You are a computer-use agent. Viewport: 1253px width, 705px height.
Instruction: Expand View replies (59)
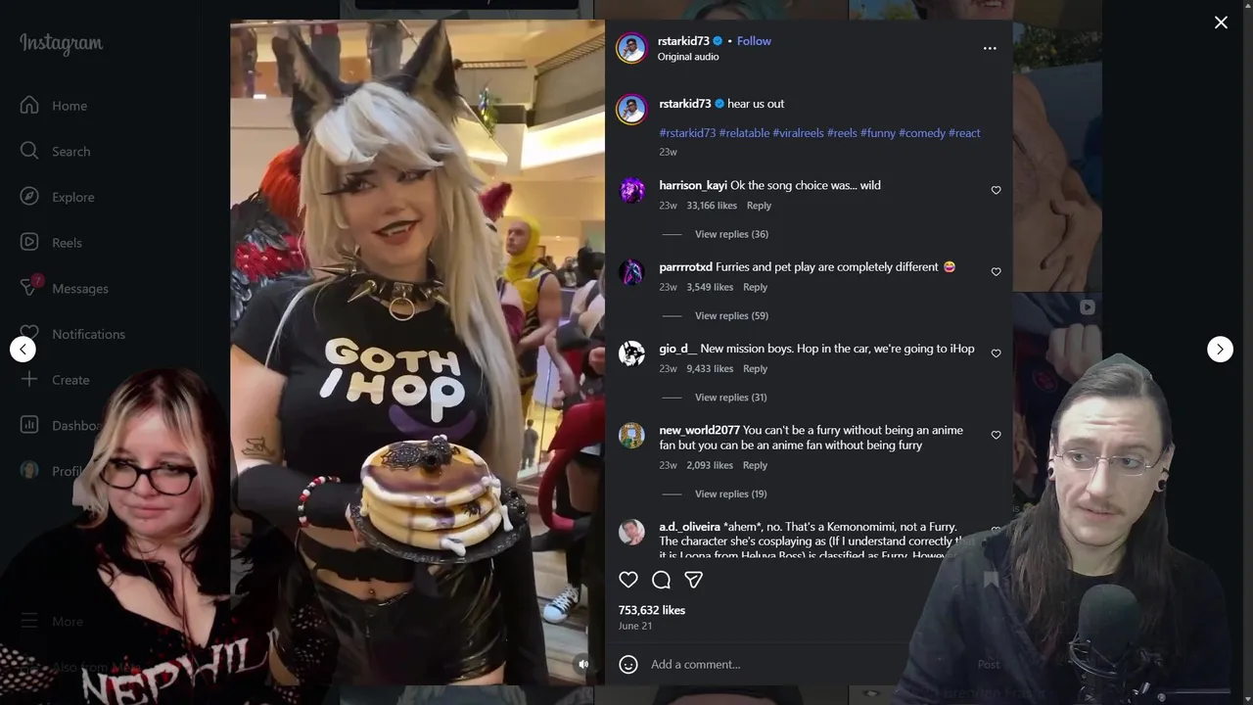tap(731, 315)
